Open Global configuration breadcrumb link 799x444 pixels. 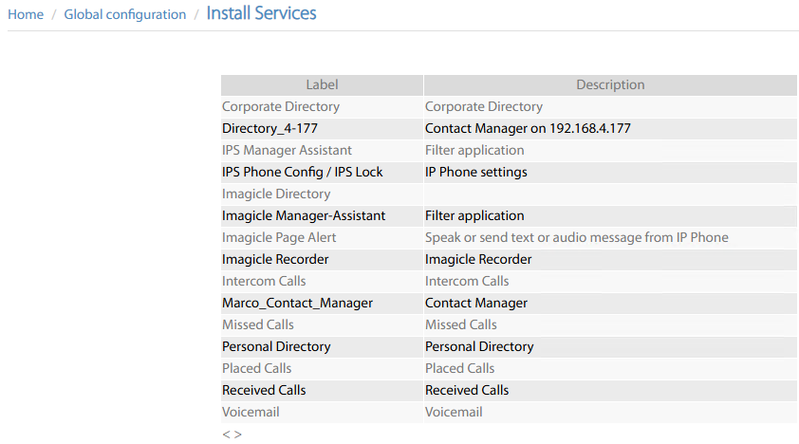(125, 14)
